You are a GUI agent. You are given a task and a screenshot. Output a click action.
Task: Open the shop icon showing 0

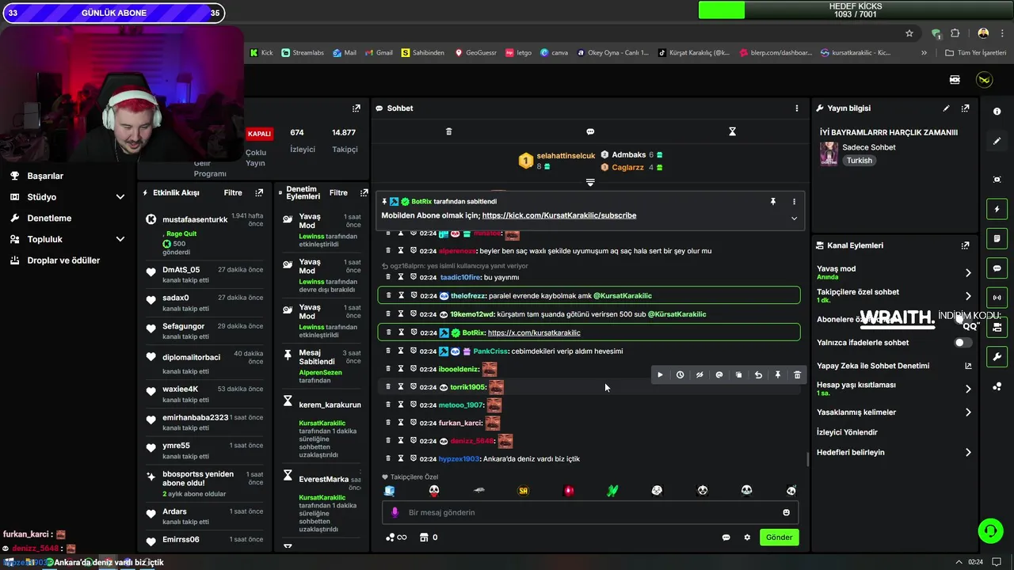click(428, 538)
